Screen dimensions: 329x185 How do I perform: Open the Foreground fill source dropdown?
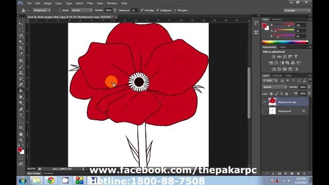tap(42, 10)
